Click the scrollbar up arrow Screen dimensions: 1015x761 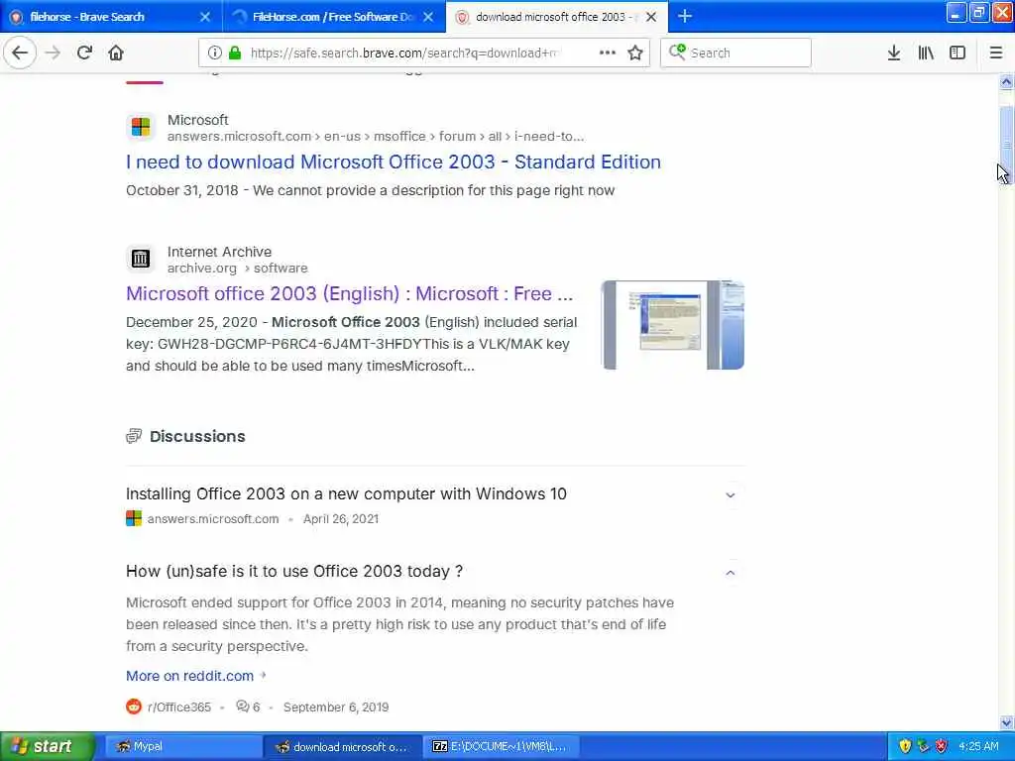[1006, 82]
